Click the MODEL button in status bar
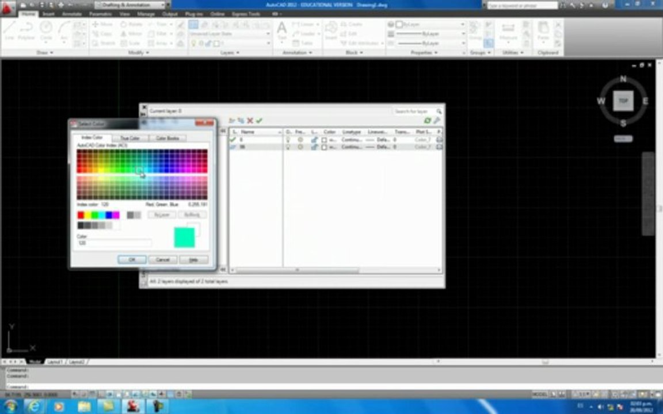Viewport: 663px width, 414px height. [539, 394]
